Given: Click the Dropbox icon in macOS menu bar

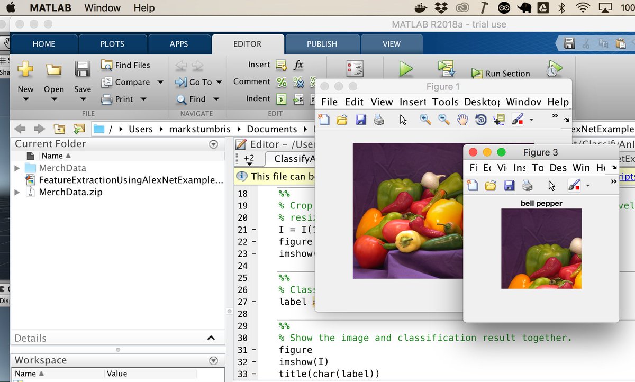Looking at the screenshot, I should (x=440, y=8).
